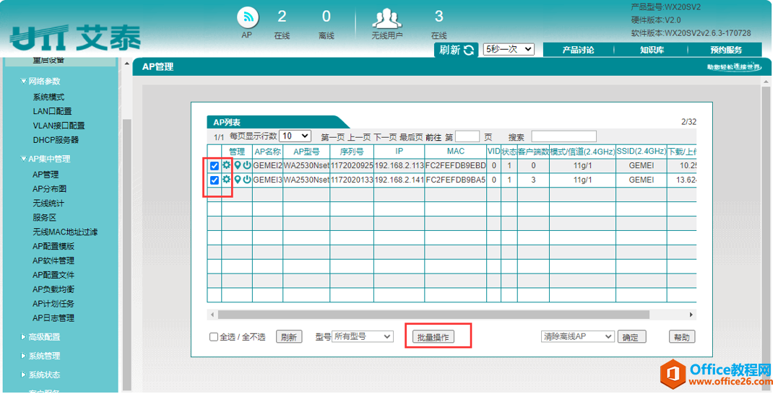Open gear settings for GEMEI2 row
778x394 pixels.
tap(226, 165)
